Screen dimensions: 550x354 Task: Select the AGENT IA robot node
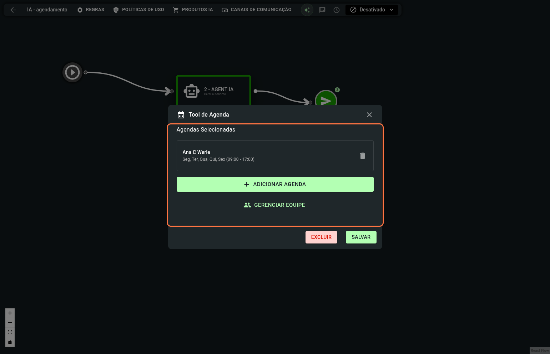click(x=213, y=91)
